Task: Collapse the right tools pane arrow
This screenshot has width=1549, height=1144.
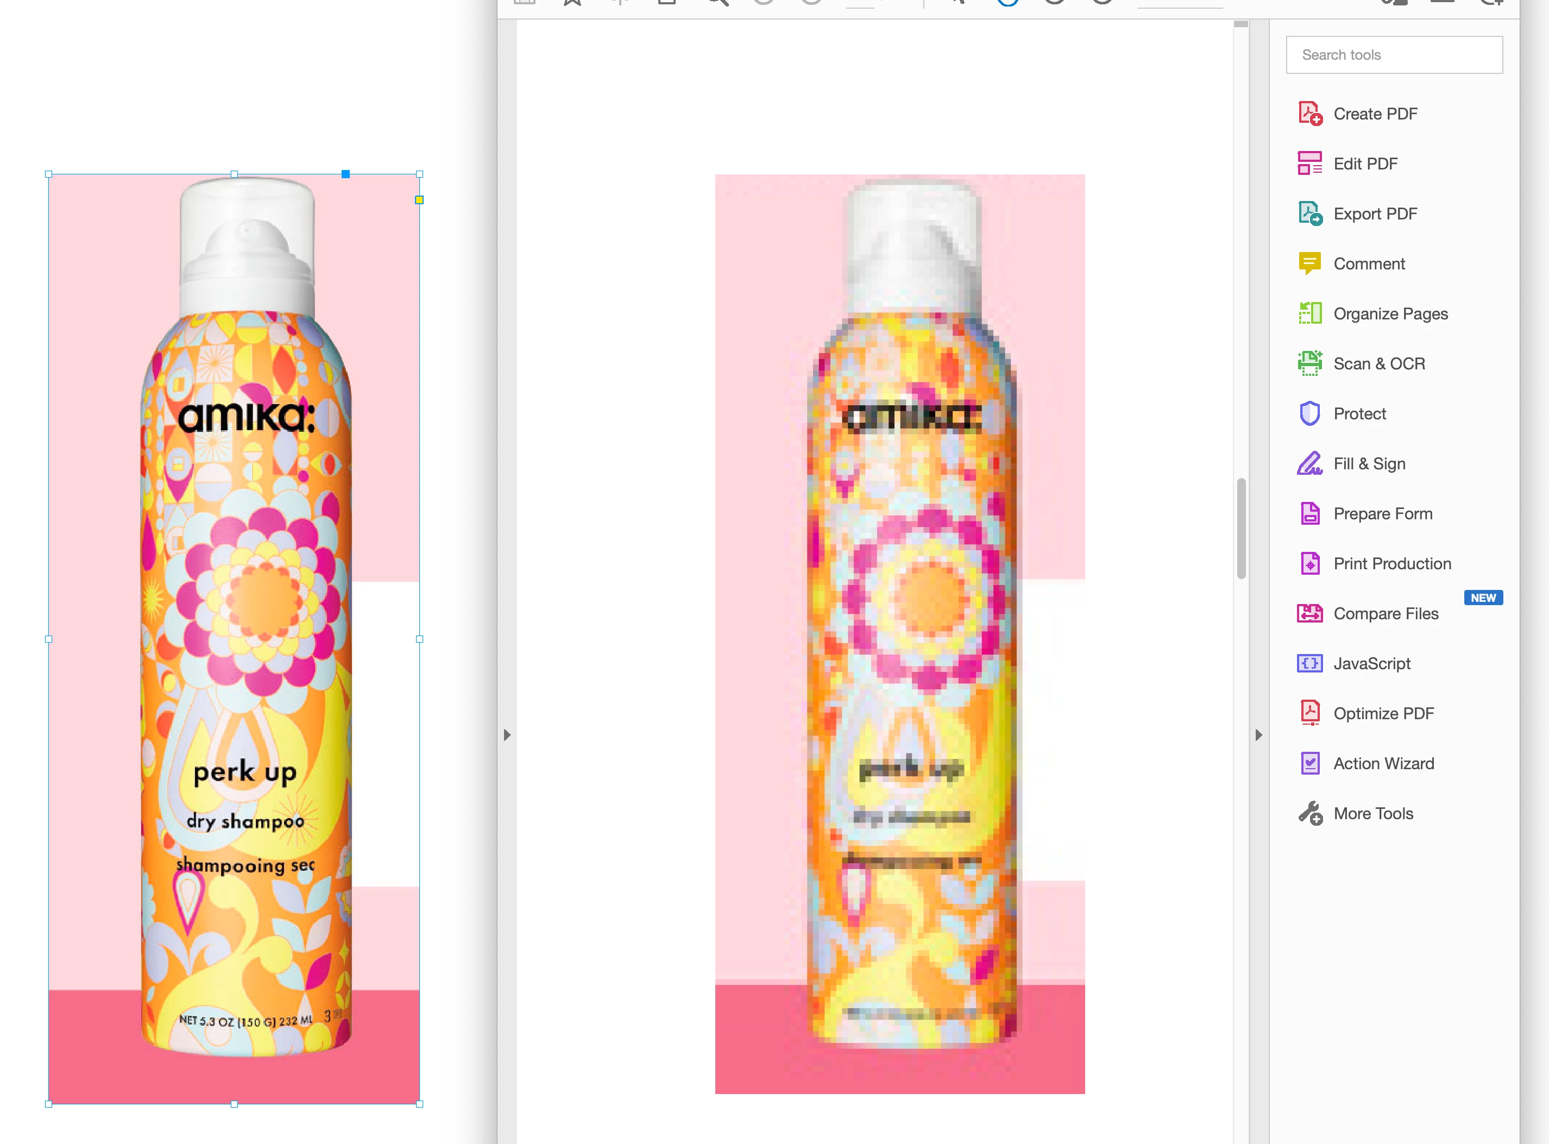Action: coord(1258,735)
